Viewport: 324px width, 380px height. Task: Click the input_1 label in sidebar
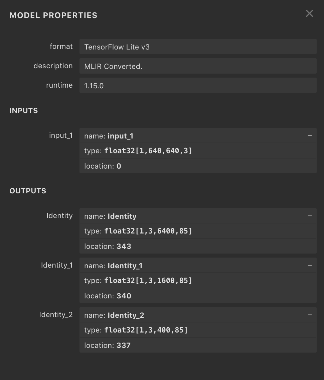click(61, 135)
